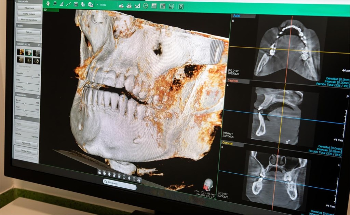350x215 pixels.
Task: Click Medir vías respiratorias button
Action: [29, 20]
